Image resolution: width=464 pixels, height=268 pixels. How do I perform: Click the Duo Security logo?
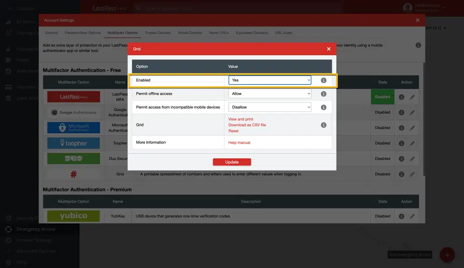tap(74, 158)
